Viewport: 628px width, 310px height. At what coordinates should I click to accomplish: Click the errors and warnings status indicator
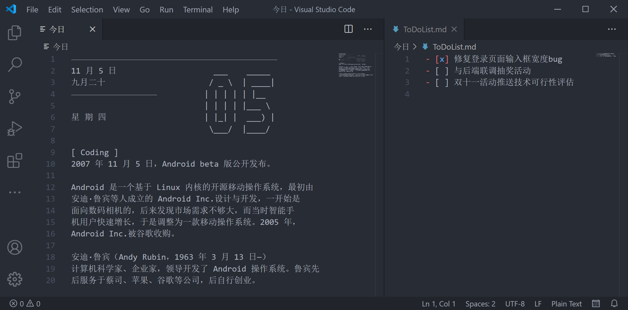coord(25,304)
